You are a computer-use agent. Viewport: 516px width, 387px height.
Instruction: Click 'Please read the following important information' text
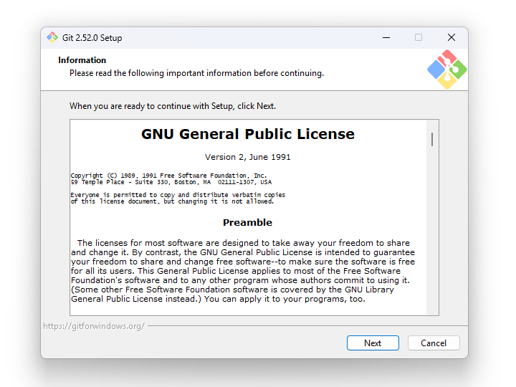(196, 73)
